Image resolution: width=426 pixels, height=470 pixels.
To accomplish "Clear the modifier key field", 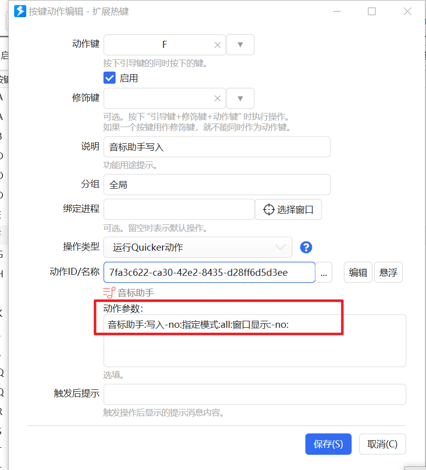I will tap(218, 98).
